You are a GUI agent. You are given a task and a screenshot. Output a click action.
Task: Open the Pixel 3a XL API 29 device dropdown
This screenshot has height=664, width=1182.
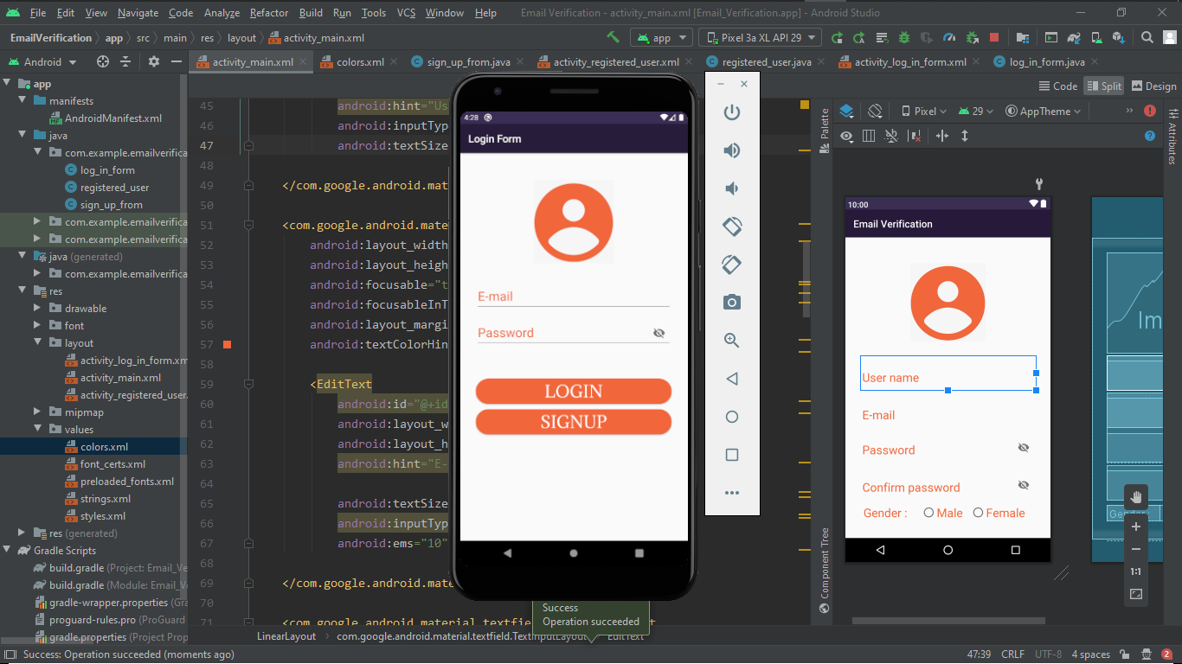tap(761, 38)
